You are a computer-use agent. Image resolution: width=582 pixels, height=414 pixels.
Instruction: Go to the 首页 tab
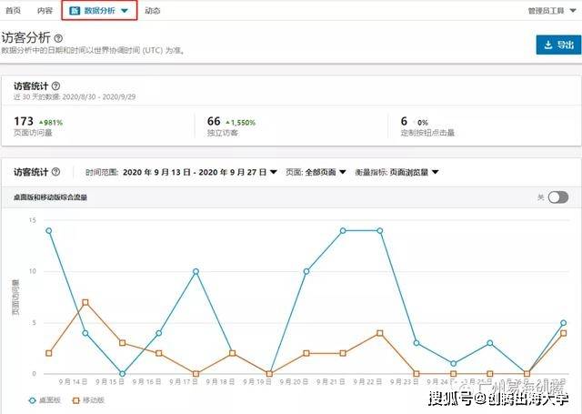pos(15,11)
